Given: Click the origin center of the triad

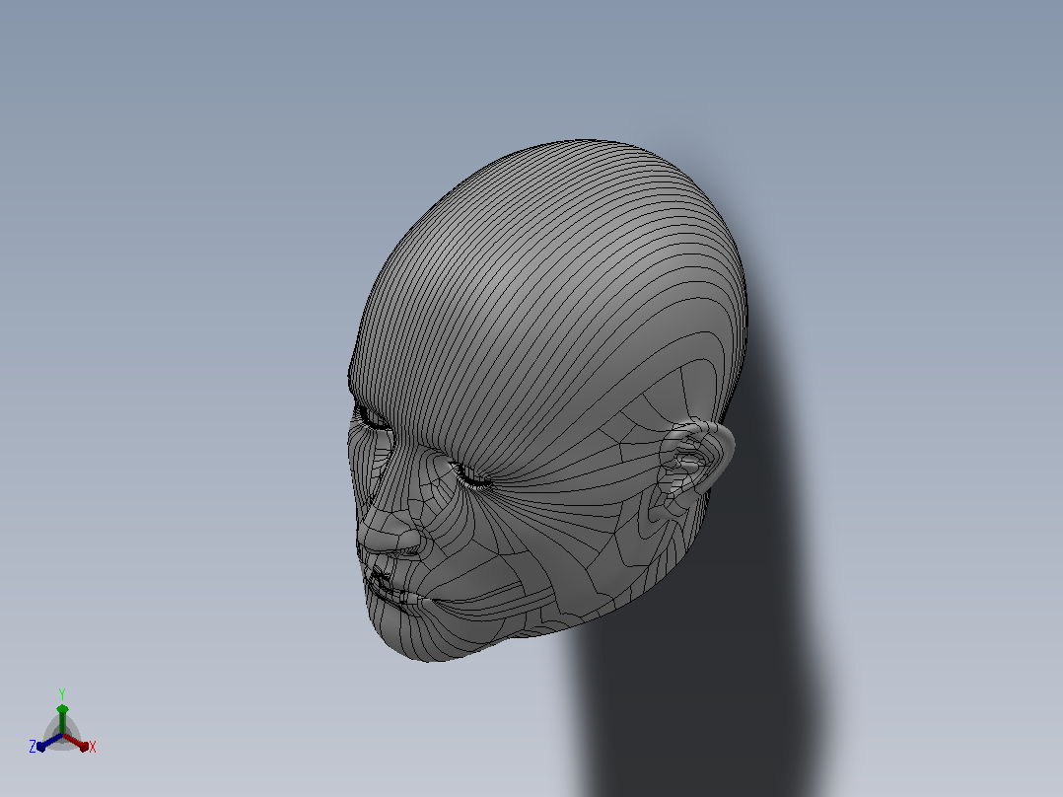Looking at the screenshot, I should (x=62, y=735).
